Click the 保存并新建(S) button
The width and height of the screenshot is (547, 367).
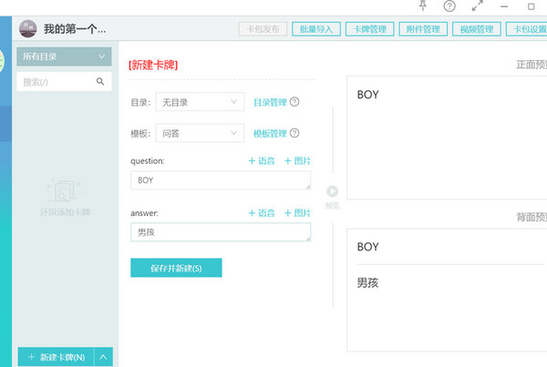click(176, 268)
